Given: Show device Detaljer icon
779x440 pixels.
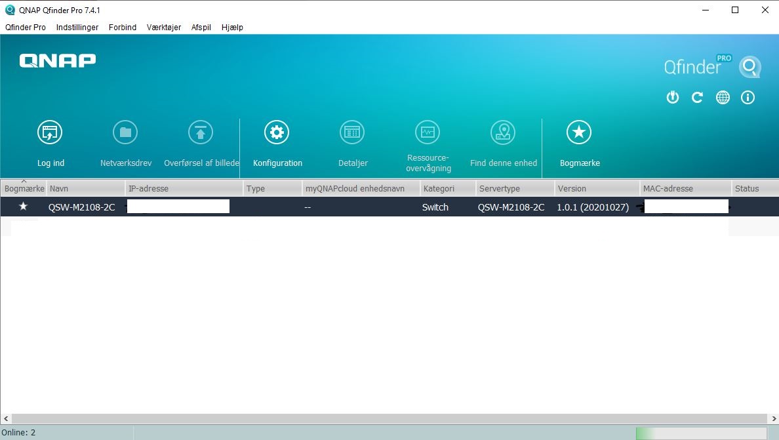Looking at the screenshot, I should pos(352,132).
